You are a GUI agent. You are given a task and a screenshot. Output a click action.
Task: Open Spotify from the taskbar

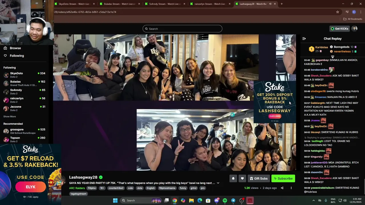(225, 200)
